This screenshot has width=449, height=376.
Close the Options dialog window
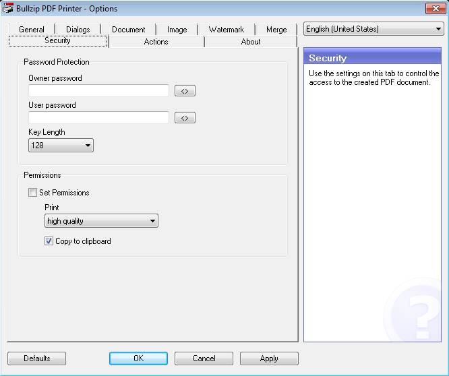[436, 8]
